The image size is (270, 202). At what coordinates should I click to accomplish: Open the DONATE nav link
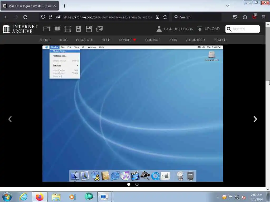127,40
